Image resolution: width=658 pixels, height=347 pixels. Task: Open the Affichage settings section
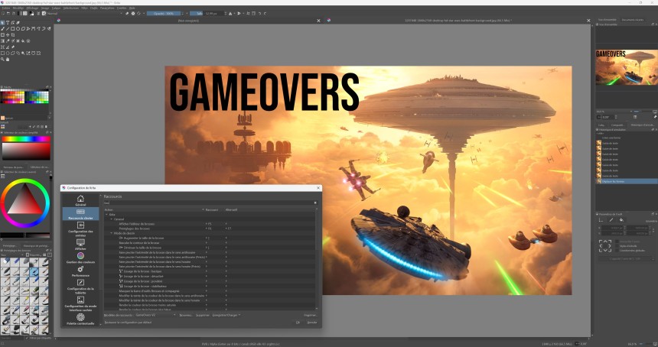coord(80,243)
